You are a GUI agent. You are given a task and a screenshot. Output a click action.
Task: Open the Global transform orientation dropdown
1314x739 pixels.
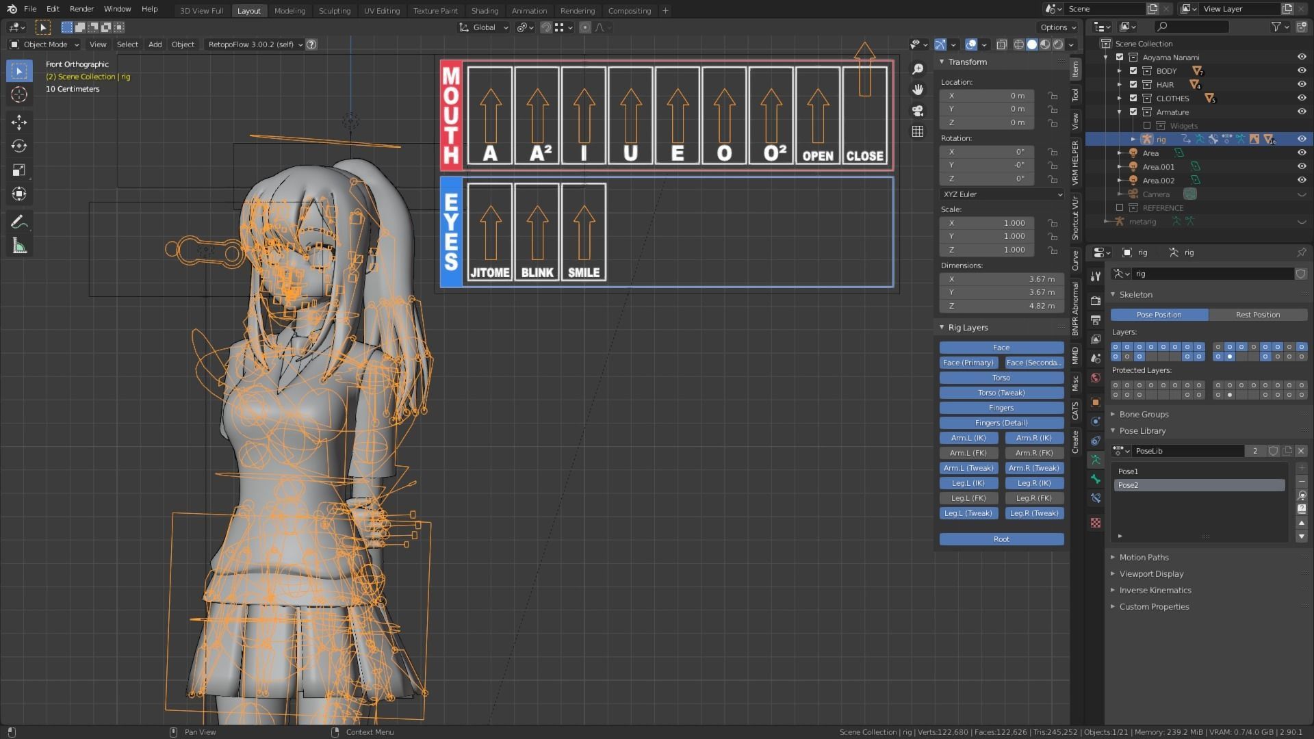(484, 27)
